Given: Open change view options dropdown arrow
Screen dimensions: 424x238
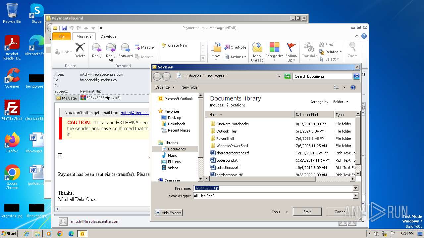Looking at the screenshot, I should coord(344,87).
